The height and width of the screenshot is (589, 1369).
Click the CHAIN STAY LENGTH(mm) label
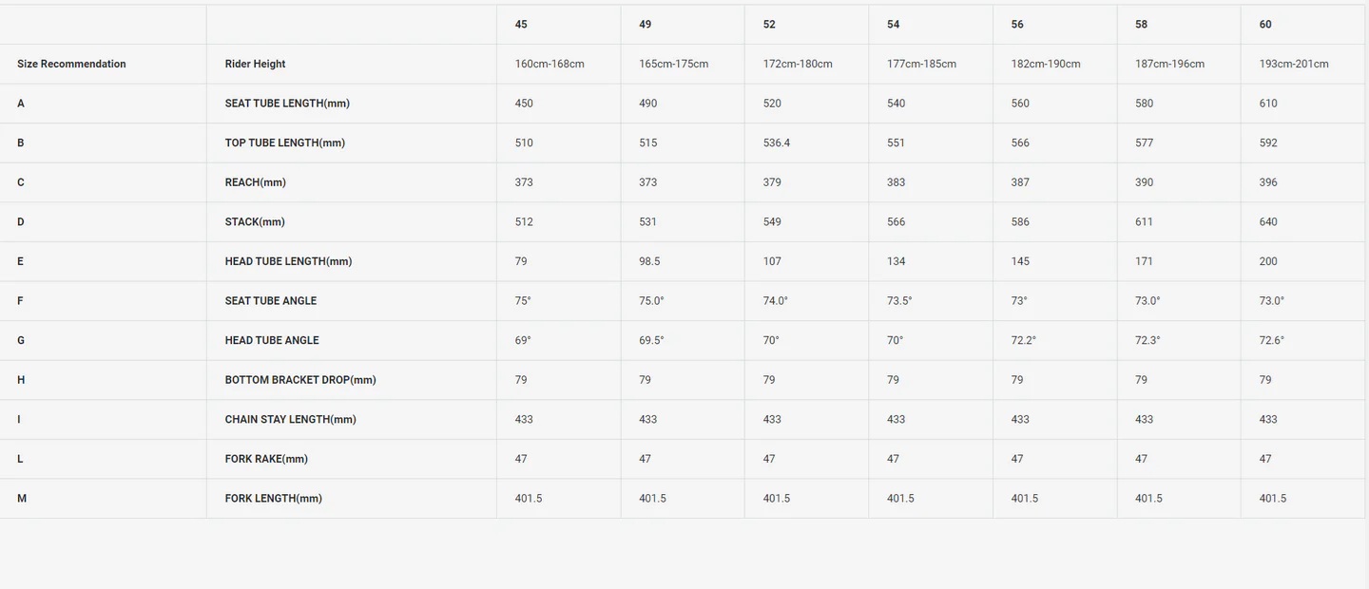coord(291,420)
